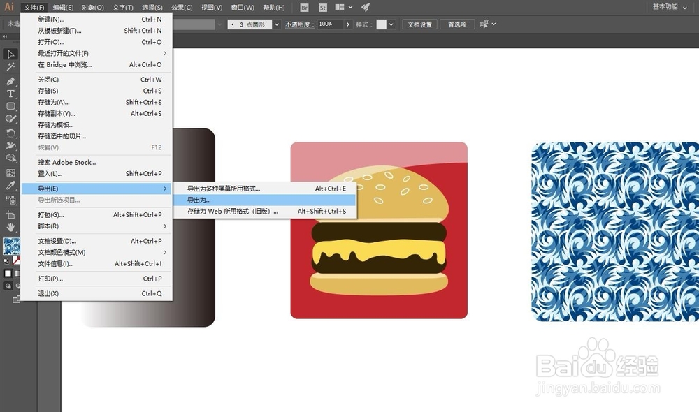Select the Eyedropper tool

[10, 185]
